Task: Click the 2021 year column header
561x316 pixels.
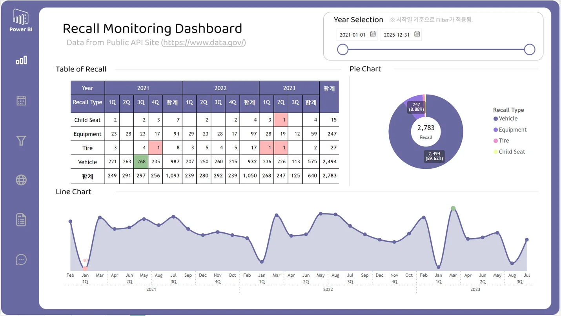Action: click(143, 88)
